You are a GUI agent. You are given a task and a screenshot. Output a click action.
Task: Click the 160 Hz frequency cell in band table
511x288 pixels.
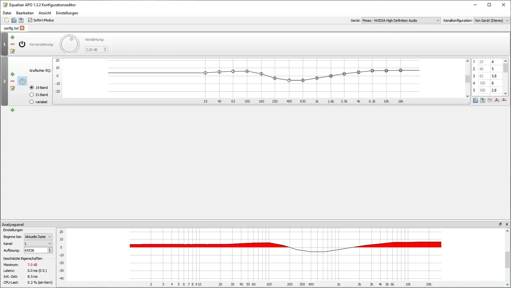click(484, 90)
